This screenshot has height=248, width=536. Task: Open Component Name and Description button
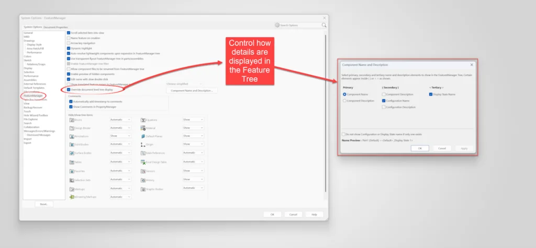192,91
